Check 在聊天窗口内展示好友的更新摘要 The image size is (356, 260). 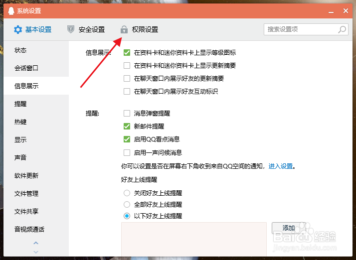(x=127, y=79)
